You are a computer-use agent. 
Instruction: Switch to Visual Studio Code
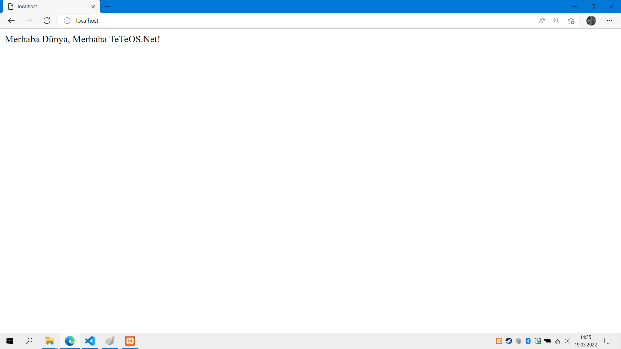click(x=90, y=341)
